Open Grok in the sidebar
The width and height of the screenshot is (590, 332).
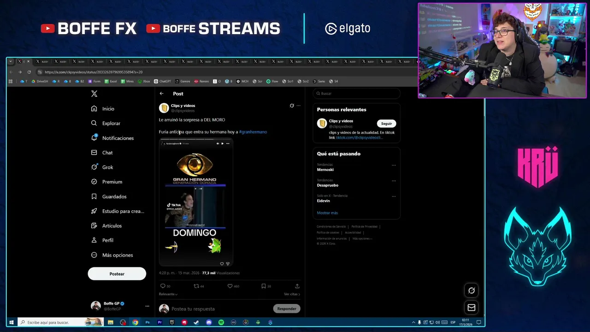102,167
